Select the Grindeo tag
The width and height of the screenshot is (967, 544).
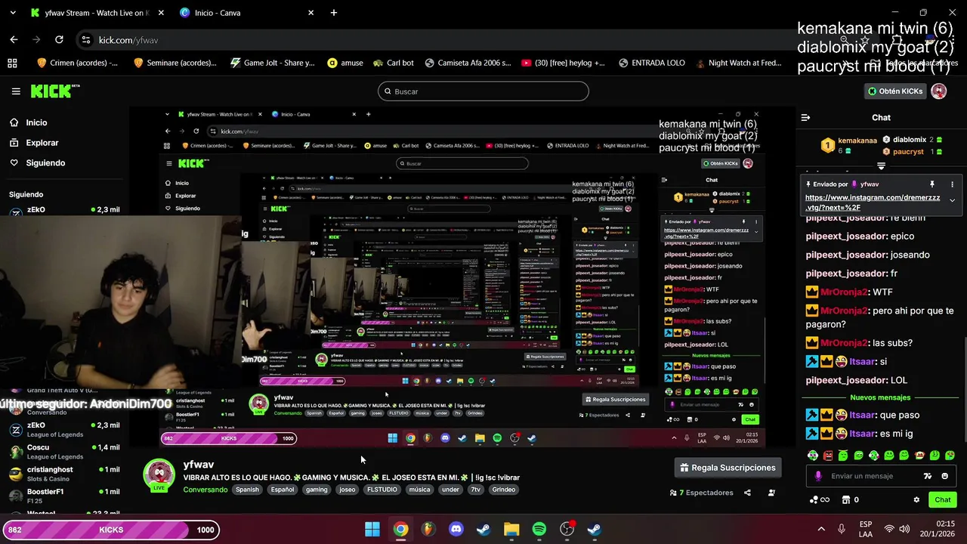(503, 490)
